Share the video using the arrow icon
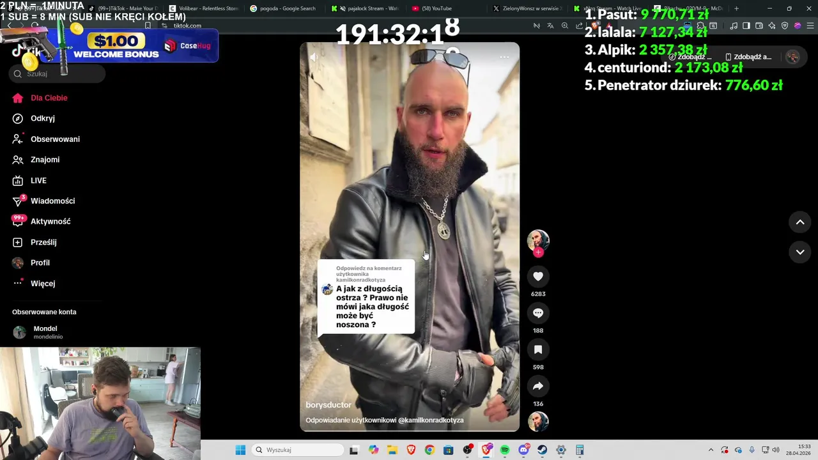 (x=538, y=386)
